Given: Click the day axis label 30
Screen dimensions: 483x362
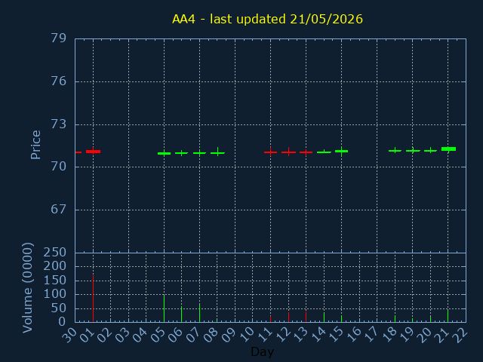Looking at the screenshot, I should coord(69,335).
